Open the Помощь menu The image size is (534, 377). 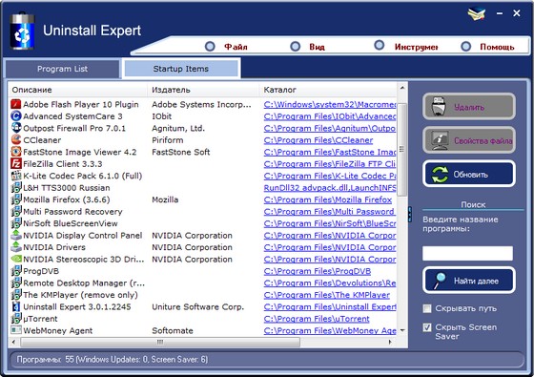click(497, 47)
